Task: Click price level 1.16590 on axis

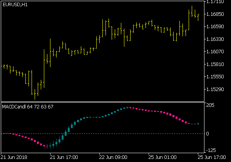Action: [215, 27]
